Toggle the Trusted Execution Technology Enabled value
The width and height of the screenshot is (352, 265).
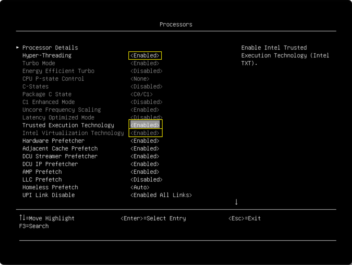click(x=145, y=125)
